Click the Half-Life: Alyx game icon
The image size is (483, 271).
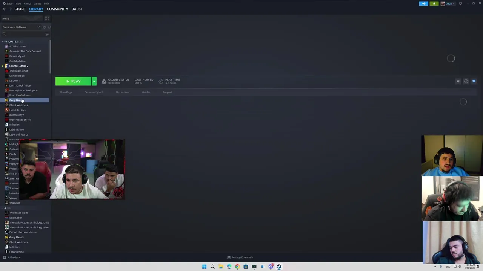6,110
